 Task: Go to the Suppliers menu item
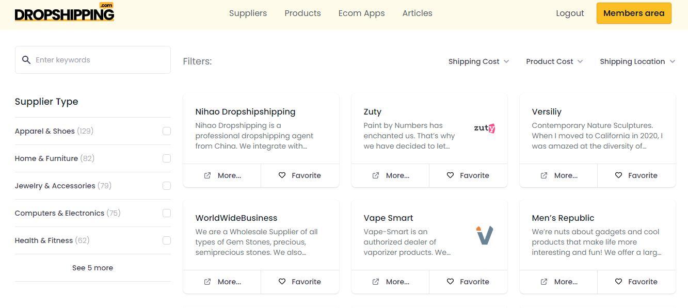pos(248,13)
